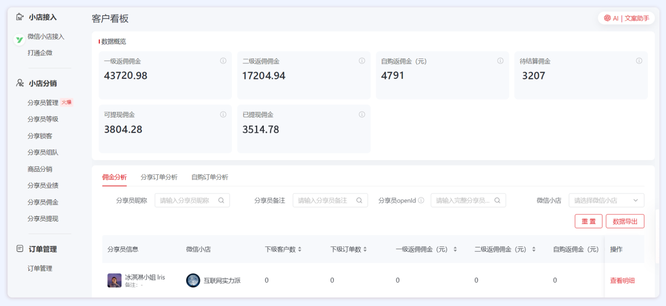Open 商品分销 menu item

point(40,169)
